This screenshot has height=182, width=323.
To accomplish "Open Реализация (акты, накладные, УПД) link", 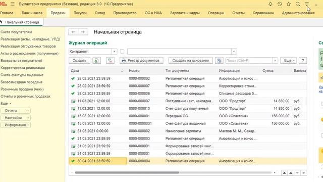I will [30, 39].
